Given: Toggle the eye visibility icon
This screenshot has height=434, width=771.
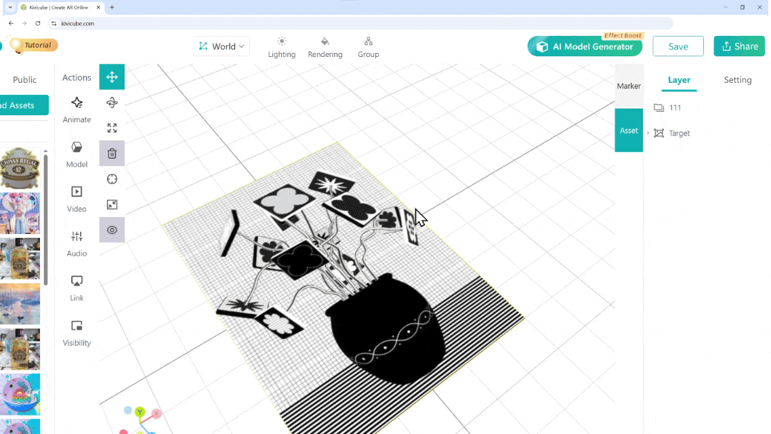Looking at the screenshot, I should [x=112, y=230].
